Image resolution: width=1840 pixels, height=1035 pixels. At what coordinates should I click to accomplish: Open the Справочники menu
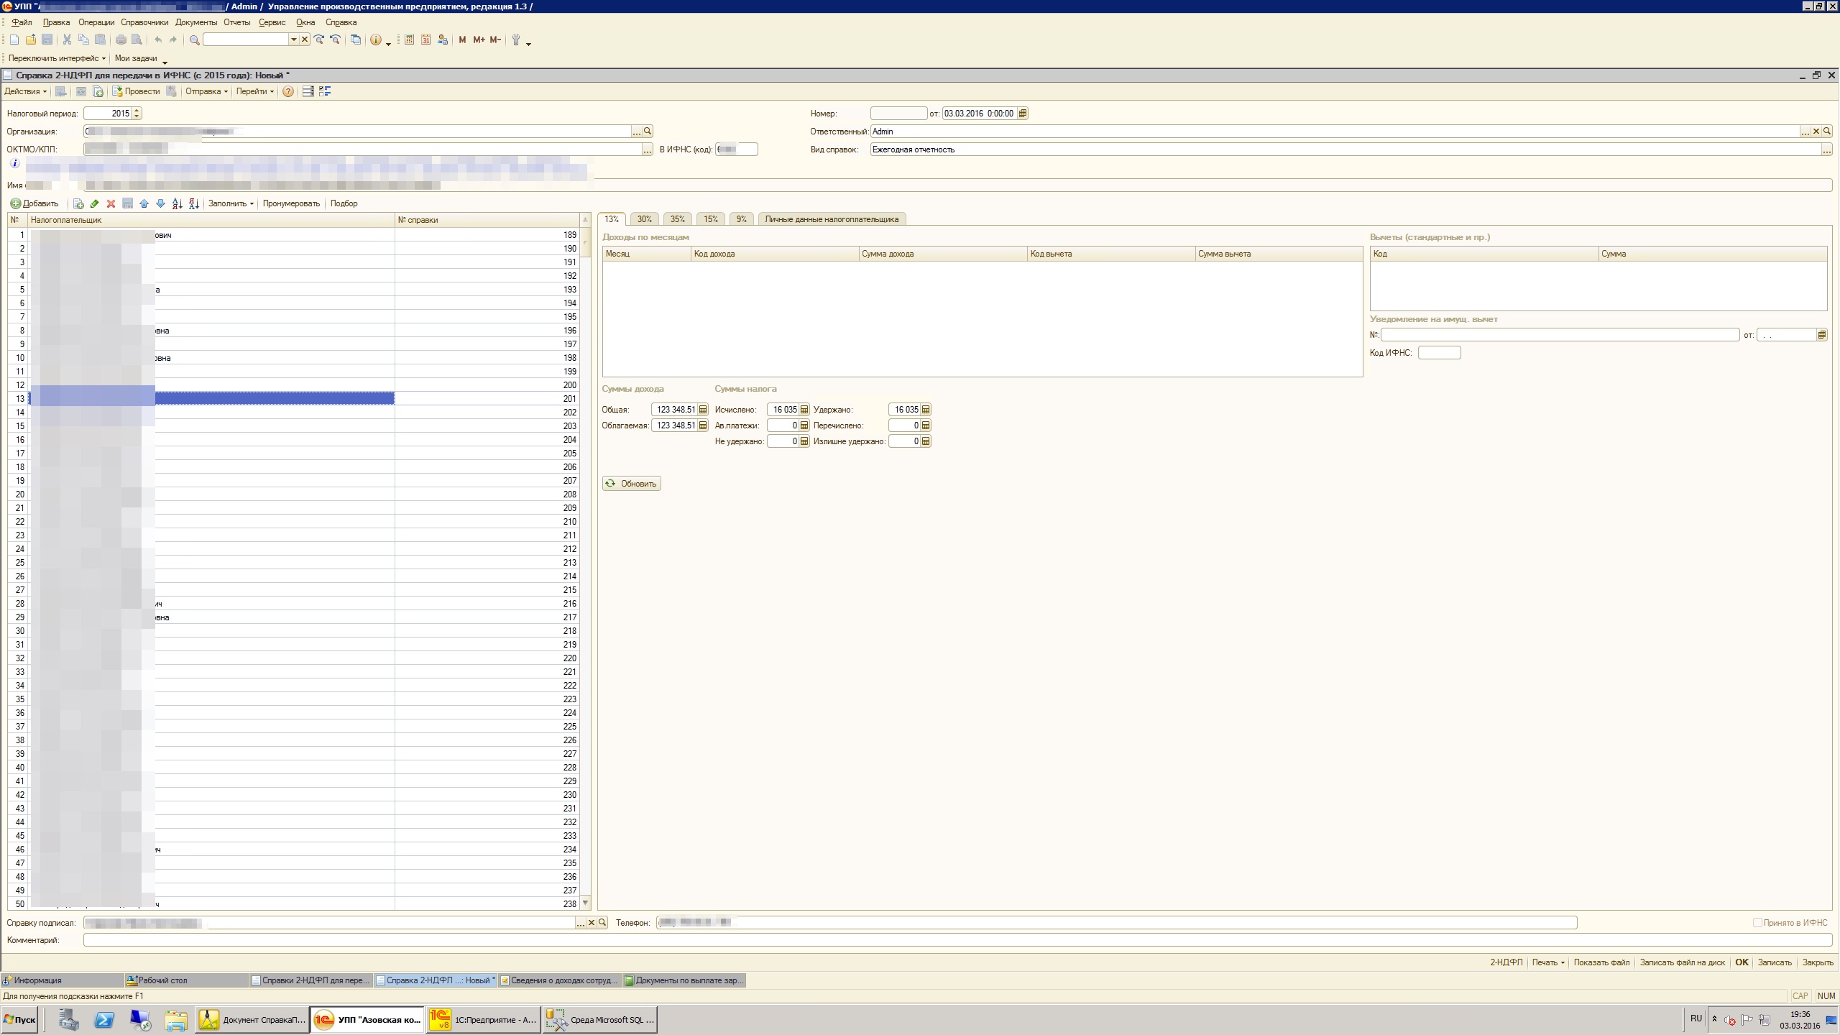[144, 22]
